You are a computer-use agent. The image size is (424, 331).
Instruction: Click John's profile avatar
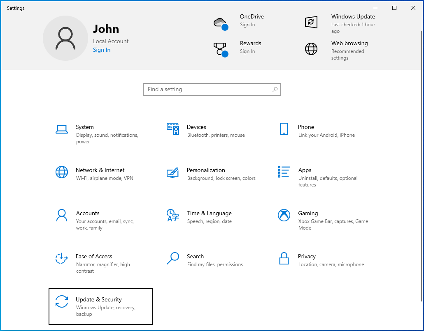(x=65, y=38)
